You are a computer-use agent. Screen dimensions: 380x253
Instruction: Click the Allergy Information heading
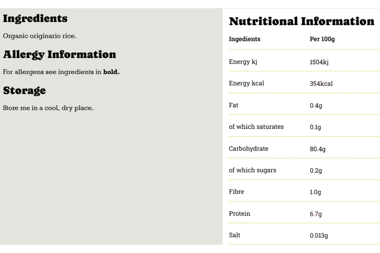point(59,55)
